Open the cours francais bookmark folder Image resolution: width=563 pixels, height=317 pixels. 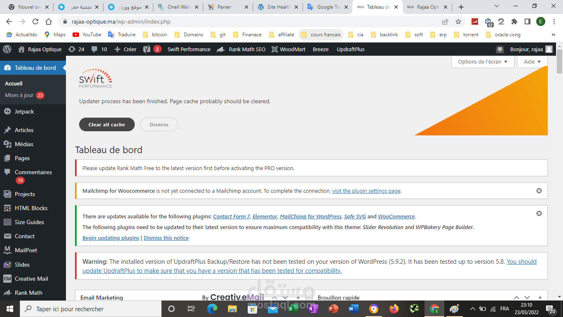point(321,35)
